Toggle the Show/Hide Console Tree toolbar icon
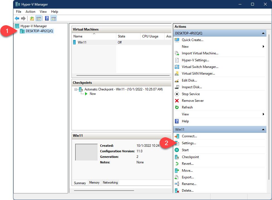The width and height of the screenshot is (272, 200). click(x=38, y=18)
